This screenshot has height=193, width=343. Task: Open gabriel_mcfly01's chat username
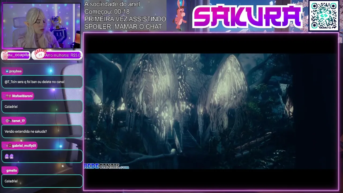pyautogui.click(x=24, y=146)
